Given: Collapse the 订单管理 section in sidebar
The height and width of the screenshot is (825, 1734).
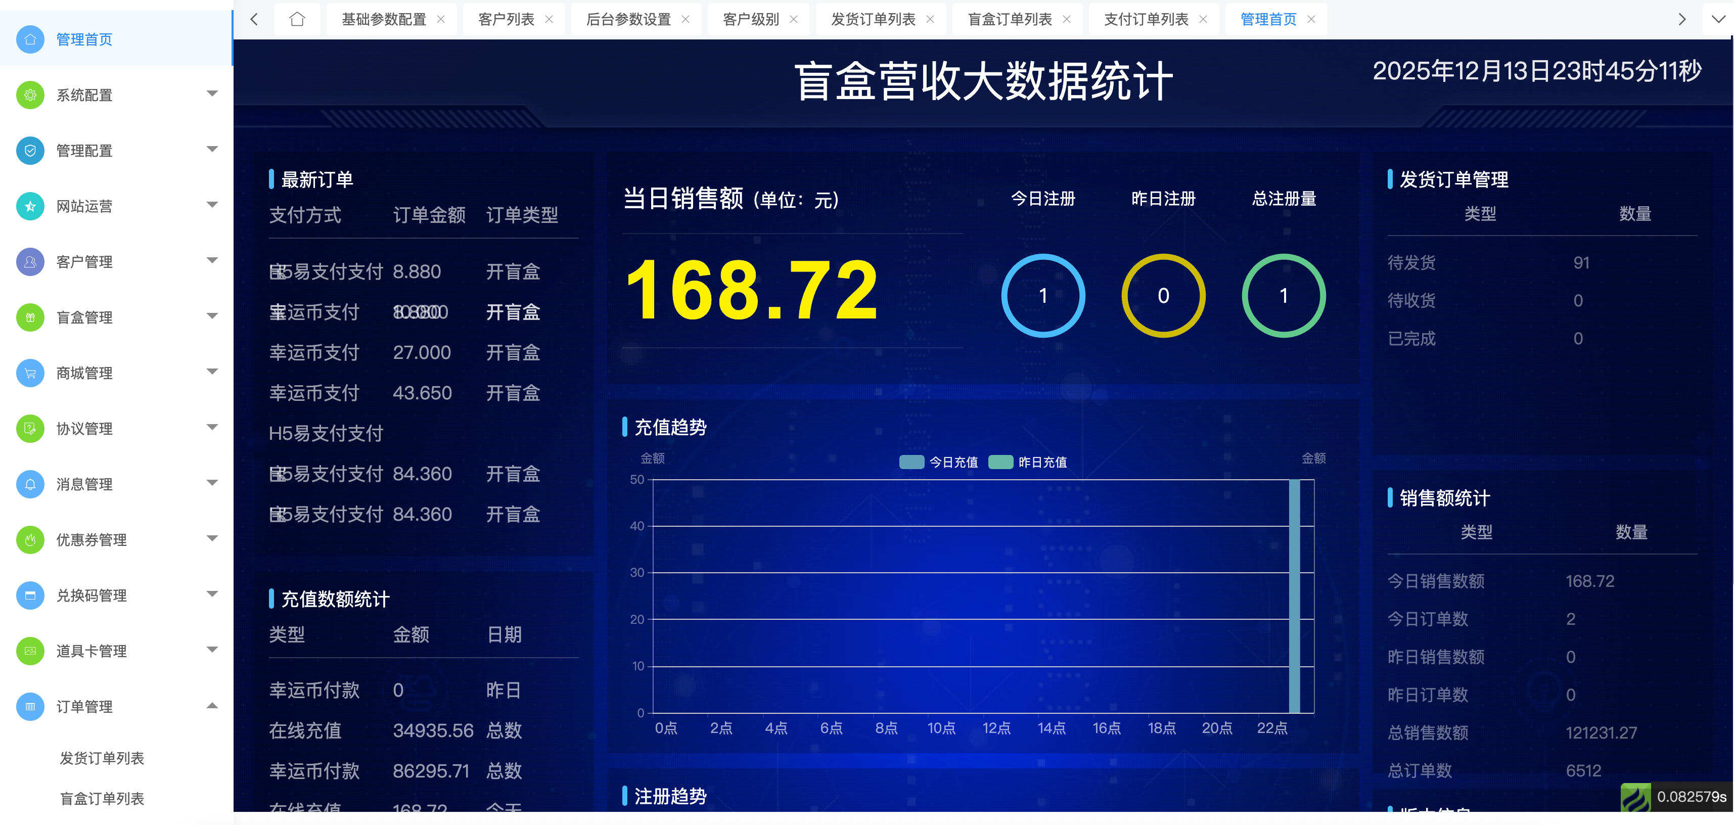Looking at the screenshot, I should coord(213,706).
